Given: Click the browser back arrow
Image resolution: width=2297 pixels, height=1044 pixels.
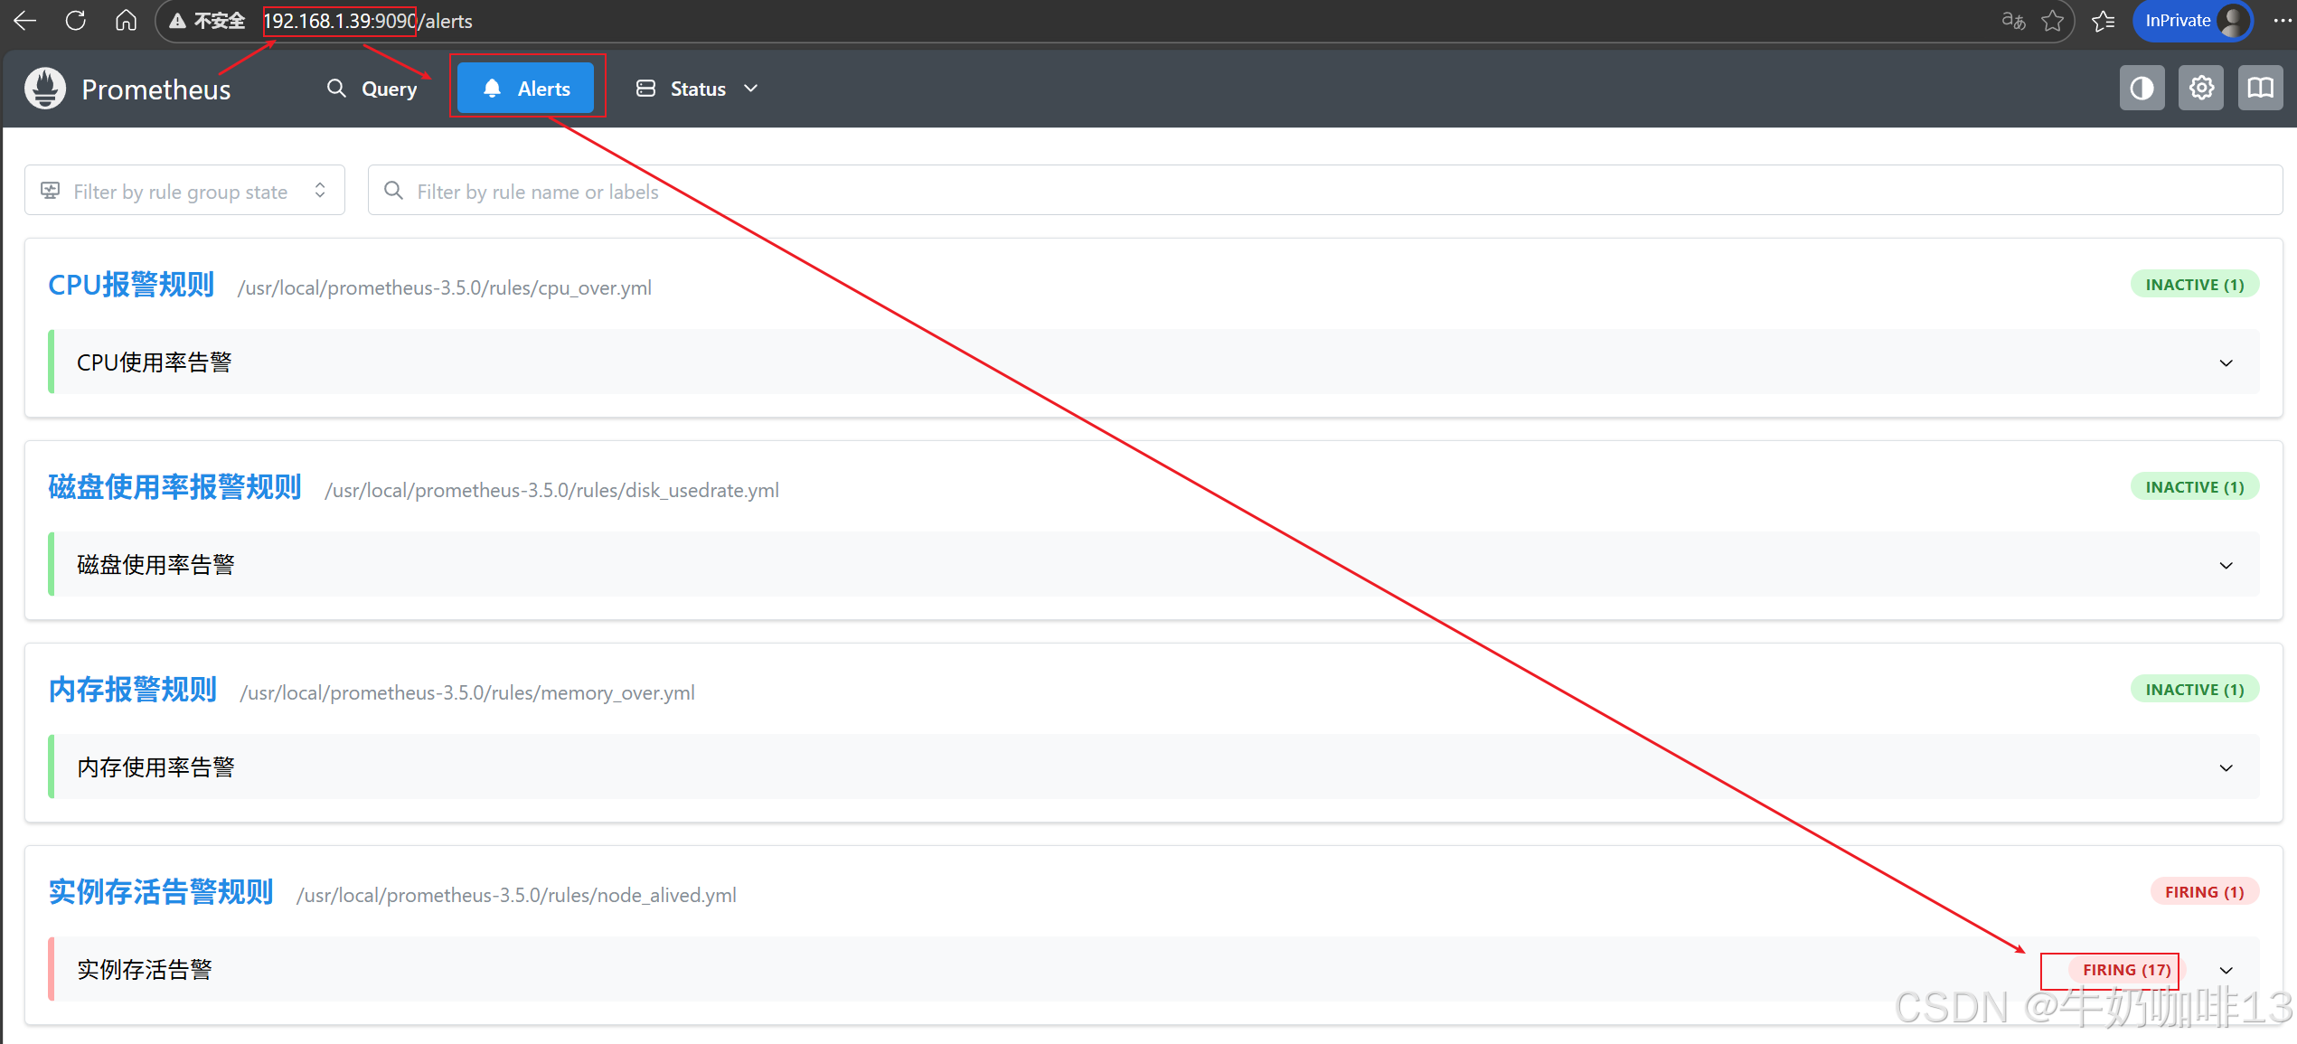Looking at the screenshot, I should (25, 21).
